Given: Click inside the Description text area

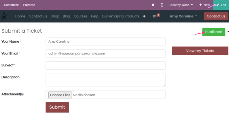Looking at the screenshot, I should tap(106, 80).
